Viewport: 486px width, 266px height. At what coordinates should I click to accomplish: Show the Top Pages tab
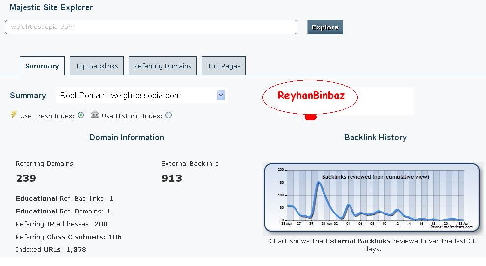pyautogui.click(x=224, y=66)
